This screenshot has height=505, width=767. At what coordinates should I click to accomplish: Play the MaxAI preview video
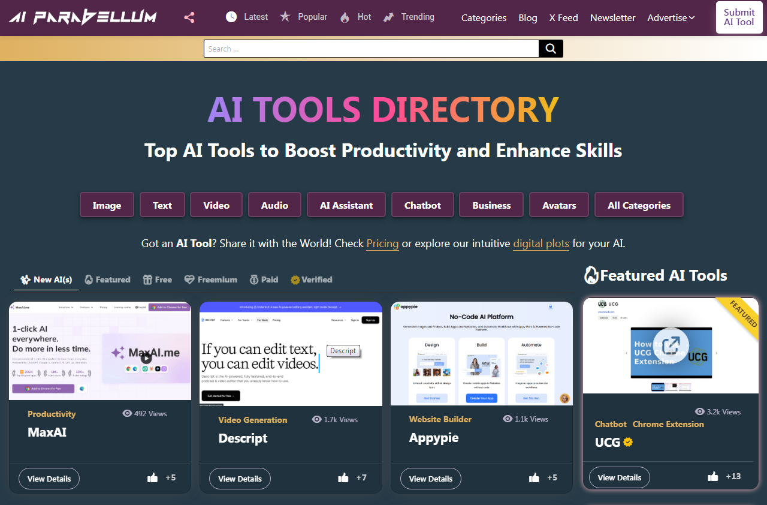(146, 358)
